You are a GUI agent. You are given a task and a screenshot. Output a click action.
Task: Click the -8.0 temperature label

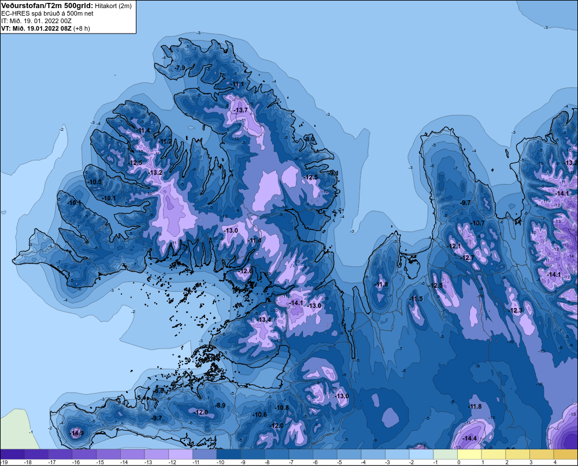pos(310,139)
